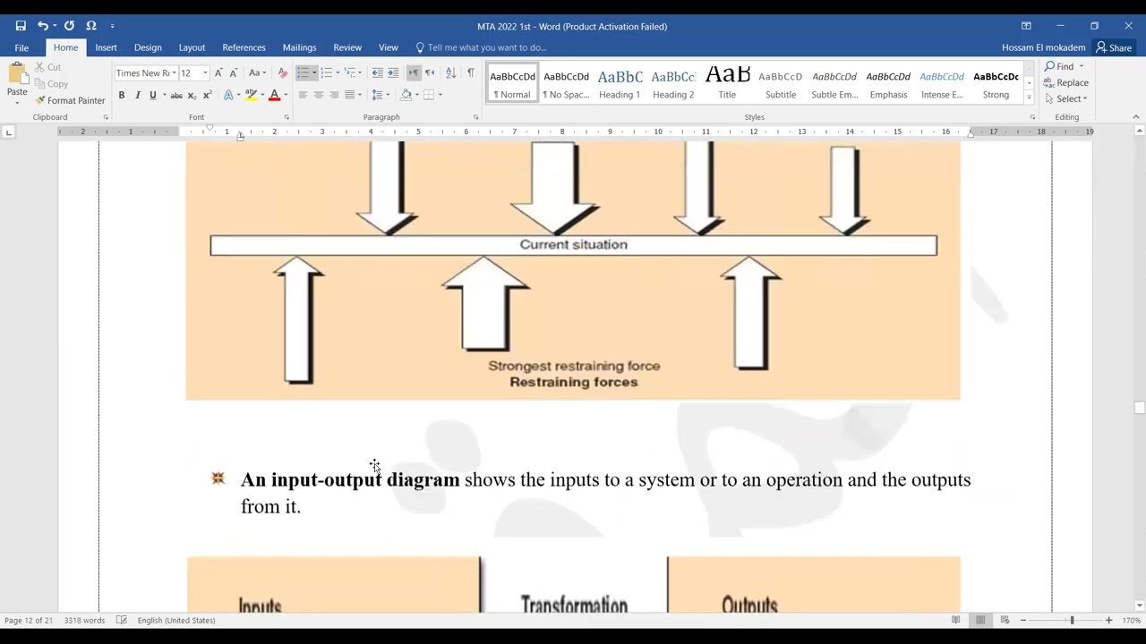The height and width of the screenshot is (644, 1146).
Task: Open the font size dropdown
Action: pyautogui.click(x=205, y=73)
